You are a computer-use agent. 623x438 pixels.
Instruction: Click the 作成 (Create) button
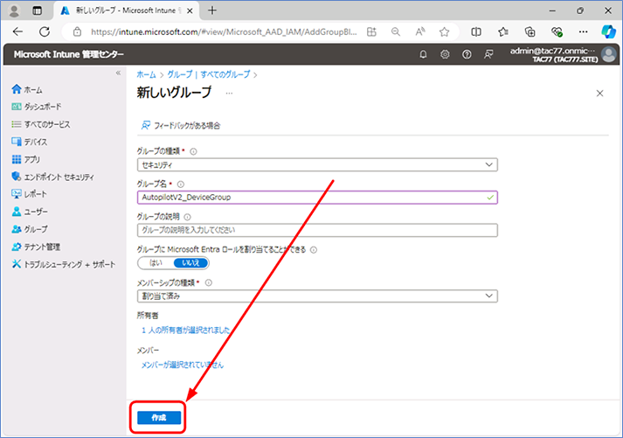(159, 417)
